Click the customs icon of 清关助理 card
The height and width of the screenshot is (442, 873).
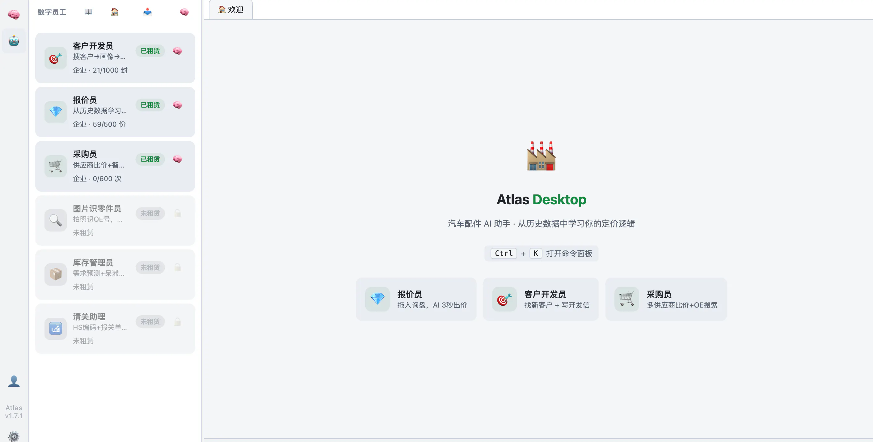56,329
